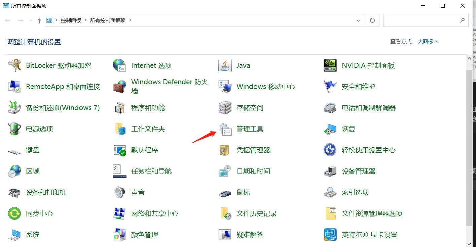Click 所有控制面板项 in the address breadcrumb
Screen dimensions: 476x247
[x=108, y=20]
